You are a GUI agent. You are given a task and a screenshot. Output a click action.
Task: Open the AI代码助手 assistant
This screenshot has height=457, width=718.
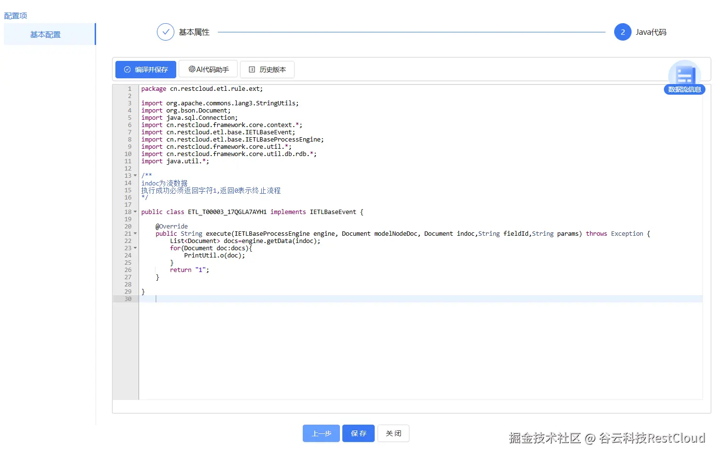pos(208,70)
